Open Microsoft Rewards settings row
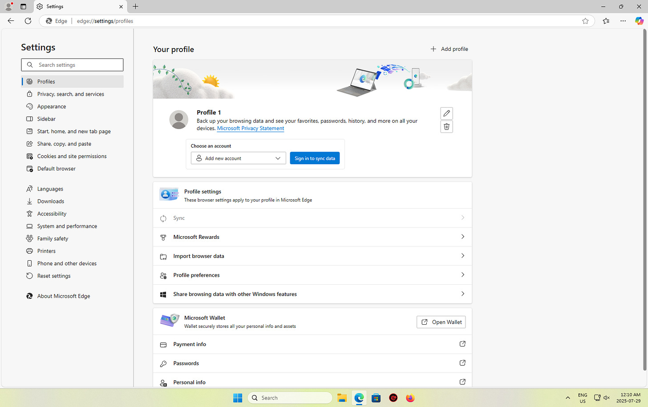This screenshot has height=407, width=648. coord(312,237)
